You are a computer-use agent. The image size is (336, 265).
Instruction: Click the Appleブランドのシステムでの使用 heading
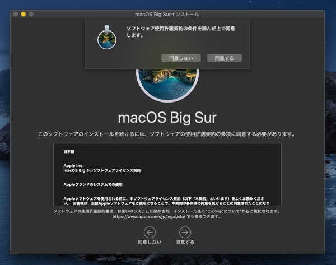pyautogui.click(x=93, y=184)
